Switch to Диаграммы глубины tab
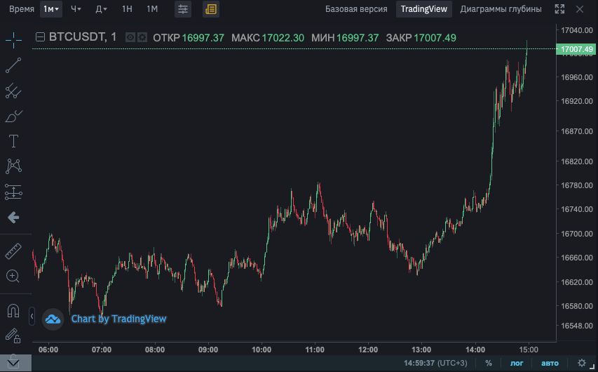Viewport: 598px width, 372px height. [501, 9]
